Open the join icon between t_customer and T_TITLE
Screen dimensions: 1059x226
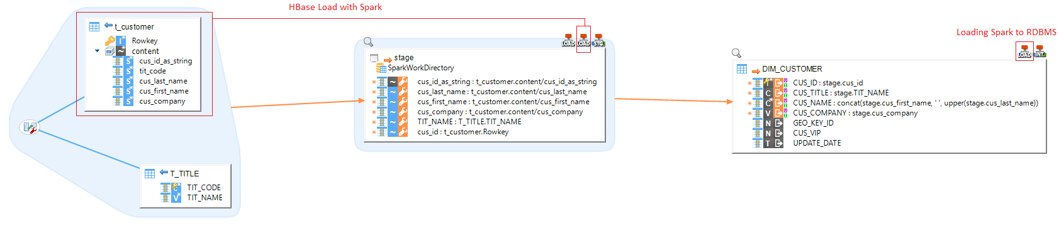[x=29, y=128]
